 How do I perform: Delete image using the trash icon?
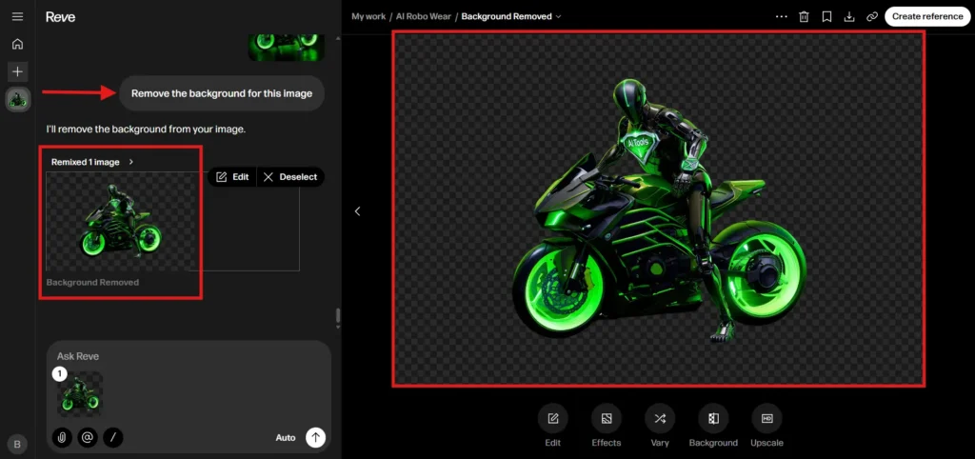click(805, 16)
